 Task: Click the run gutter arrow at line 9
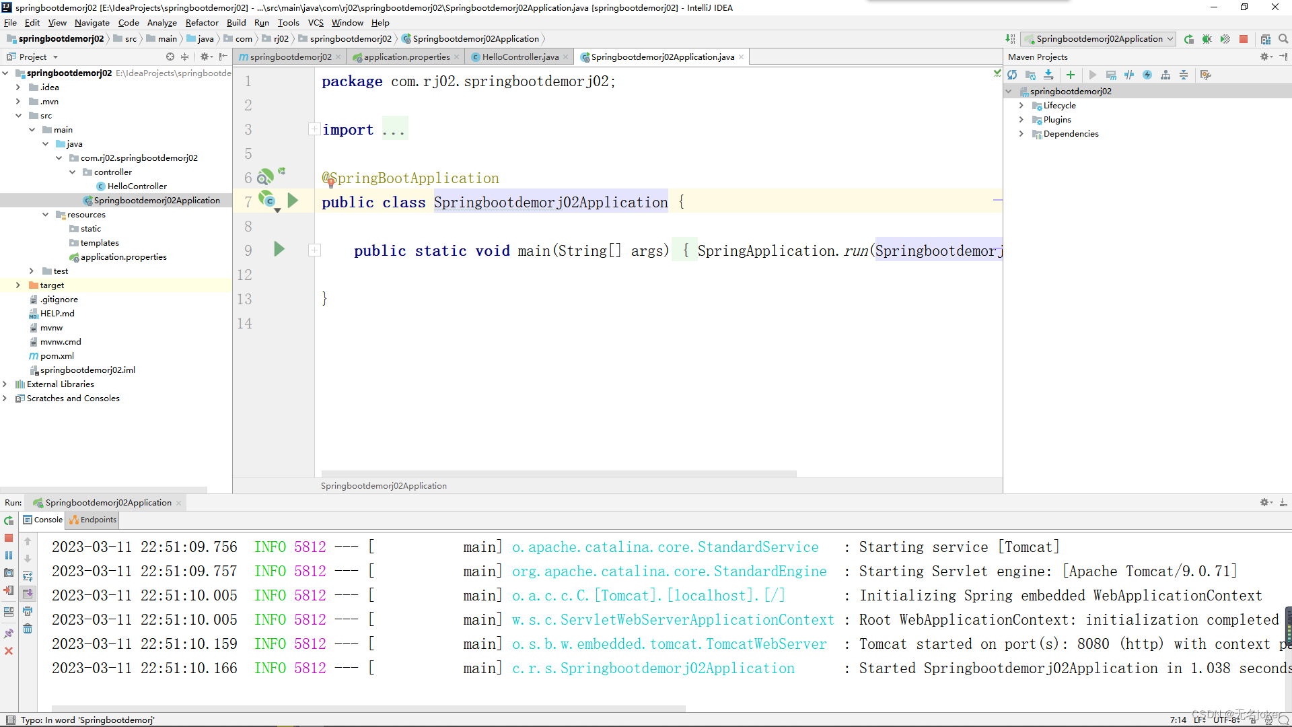click(x=280, y=249)
